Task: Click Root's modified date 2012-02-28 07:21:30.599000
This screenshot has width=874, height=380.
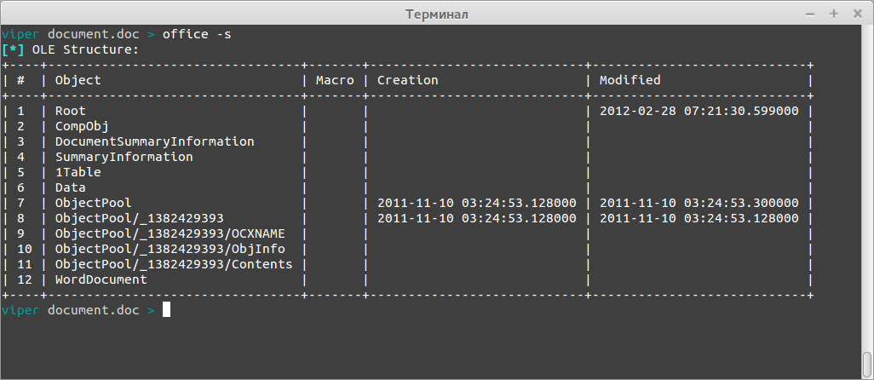Action: pos(699,111)
